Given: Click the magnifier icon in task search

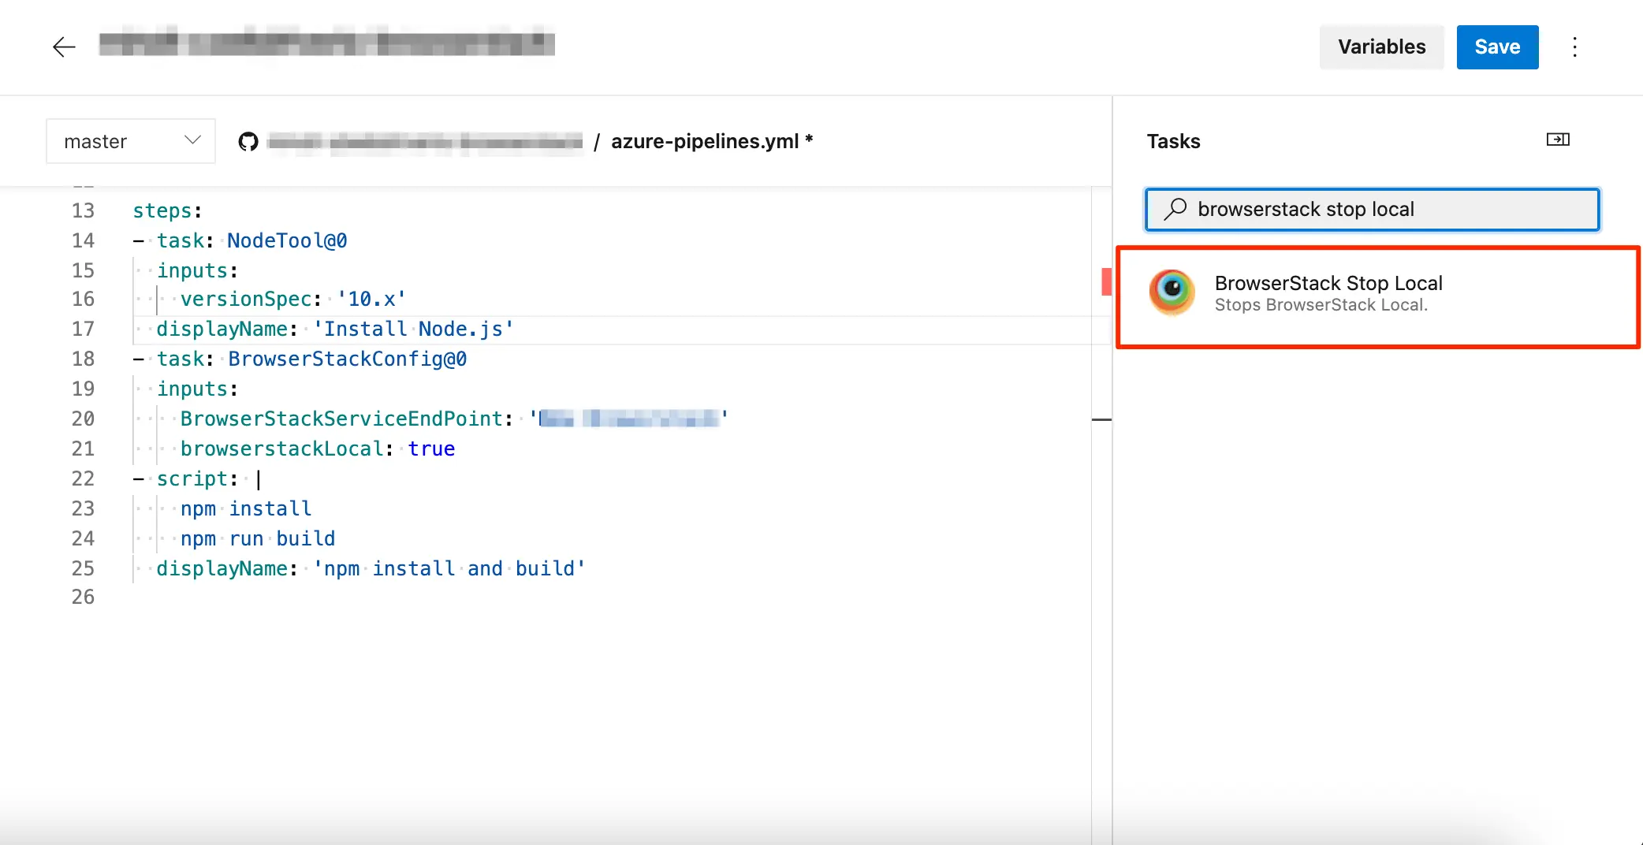Looking at the screenshot, I should 1175,209.
